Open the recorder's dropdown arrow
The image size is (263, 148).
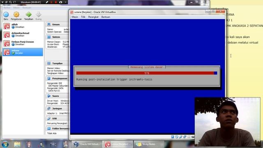(2, 2)
